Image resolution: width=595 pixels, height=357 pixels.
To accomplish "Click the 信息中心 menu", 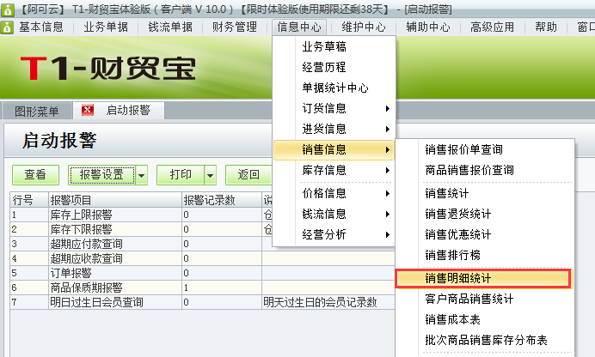I will [299, 27].
